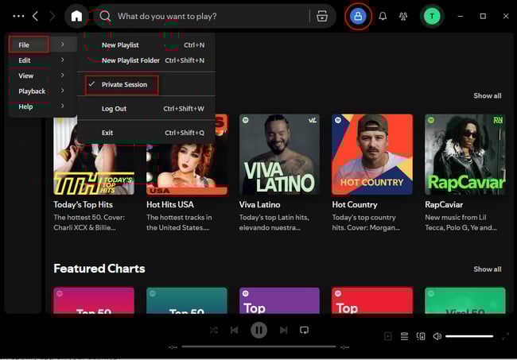Open Connect to a device icon

pos(421,336)
